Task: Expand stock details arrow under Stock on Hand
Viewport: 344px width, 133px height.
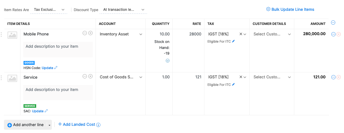Action: point(168,61)
